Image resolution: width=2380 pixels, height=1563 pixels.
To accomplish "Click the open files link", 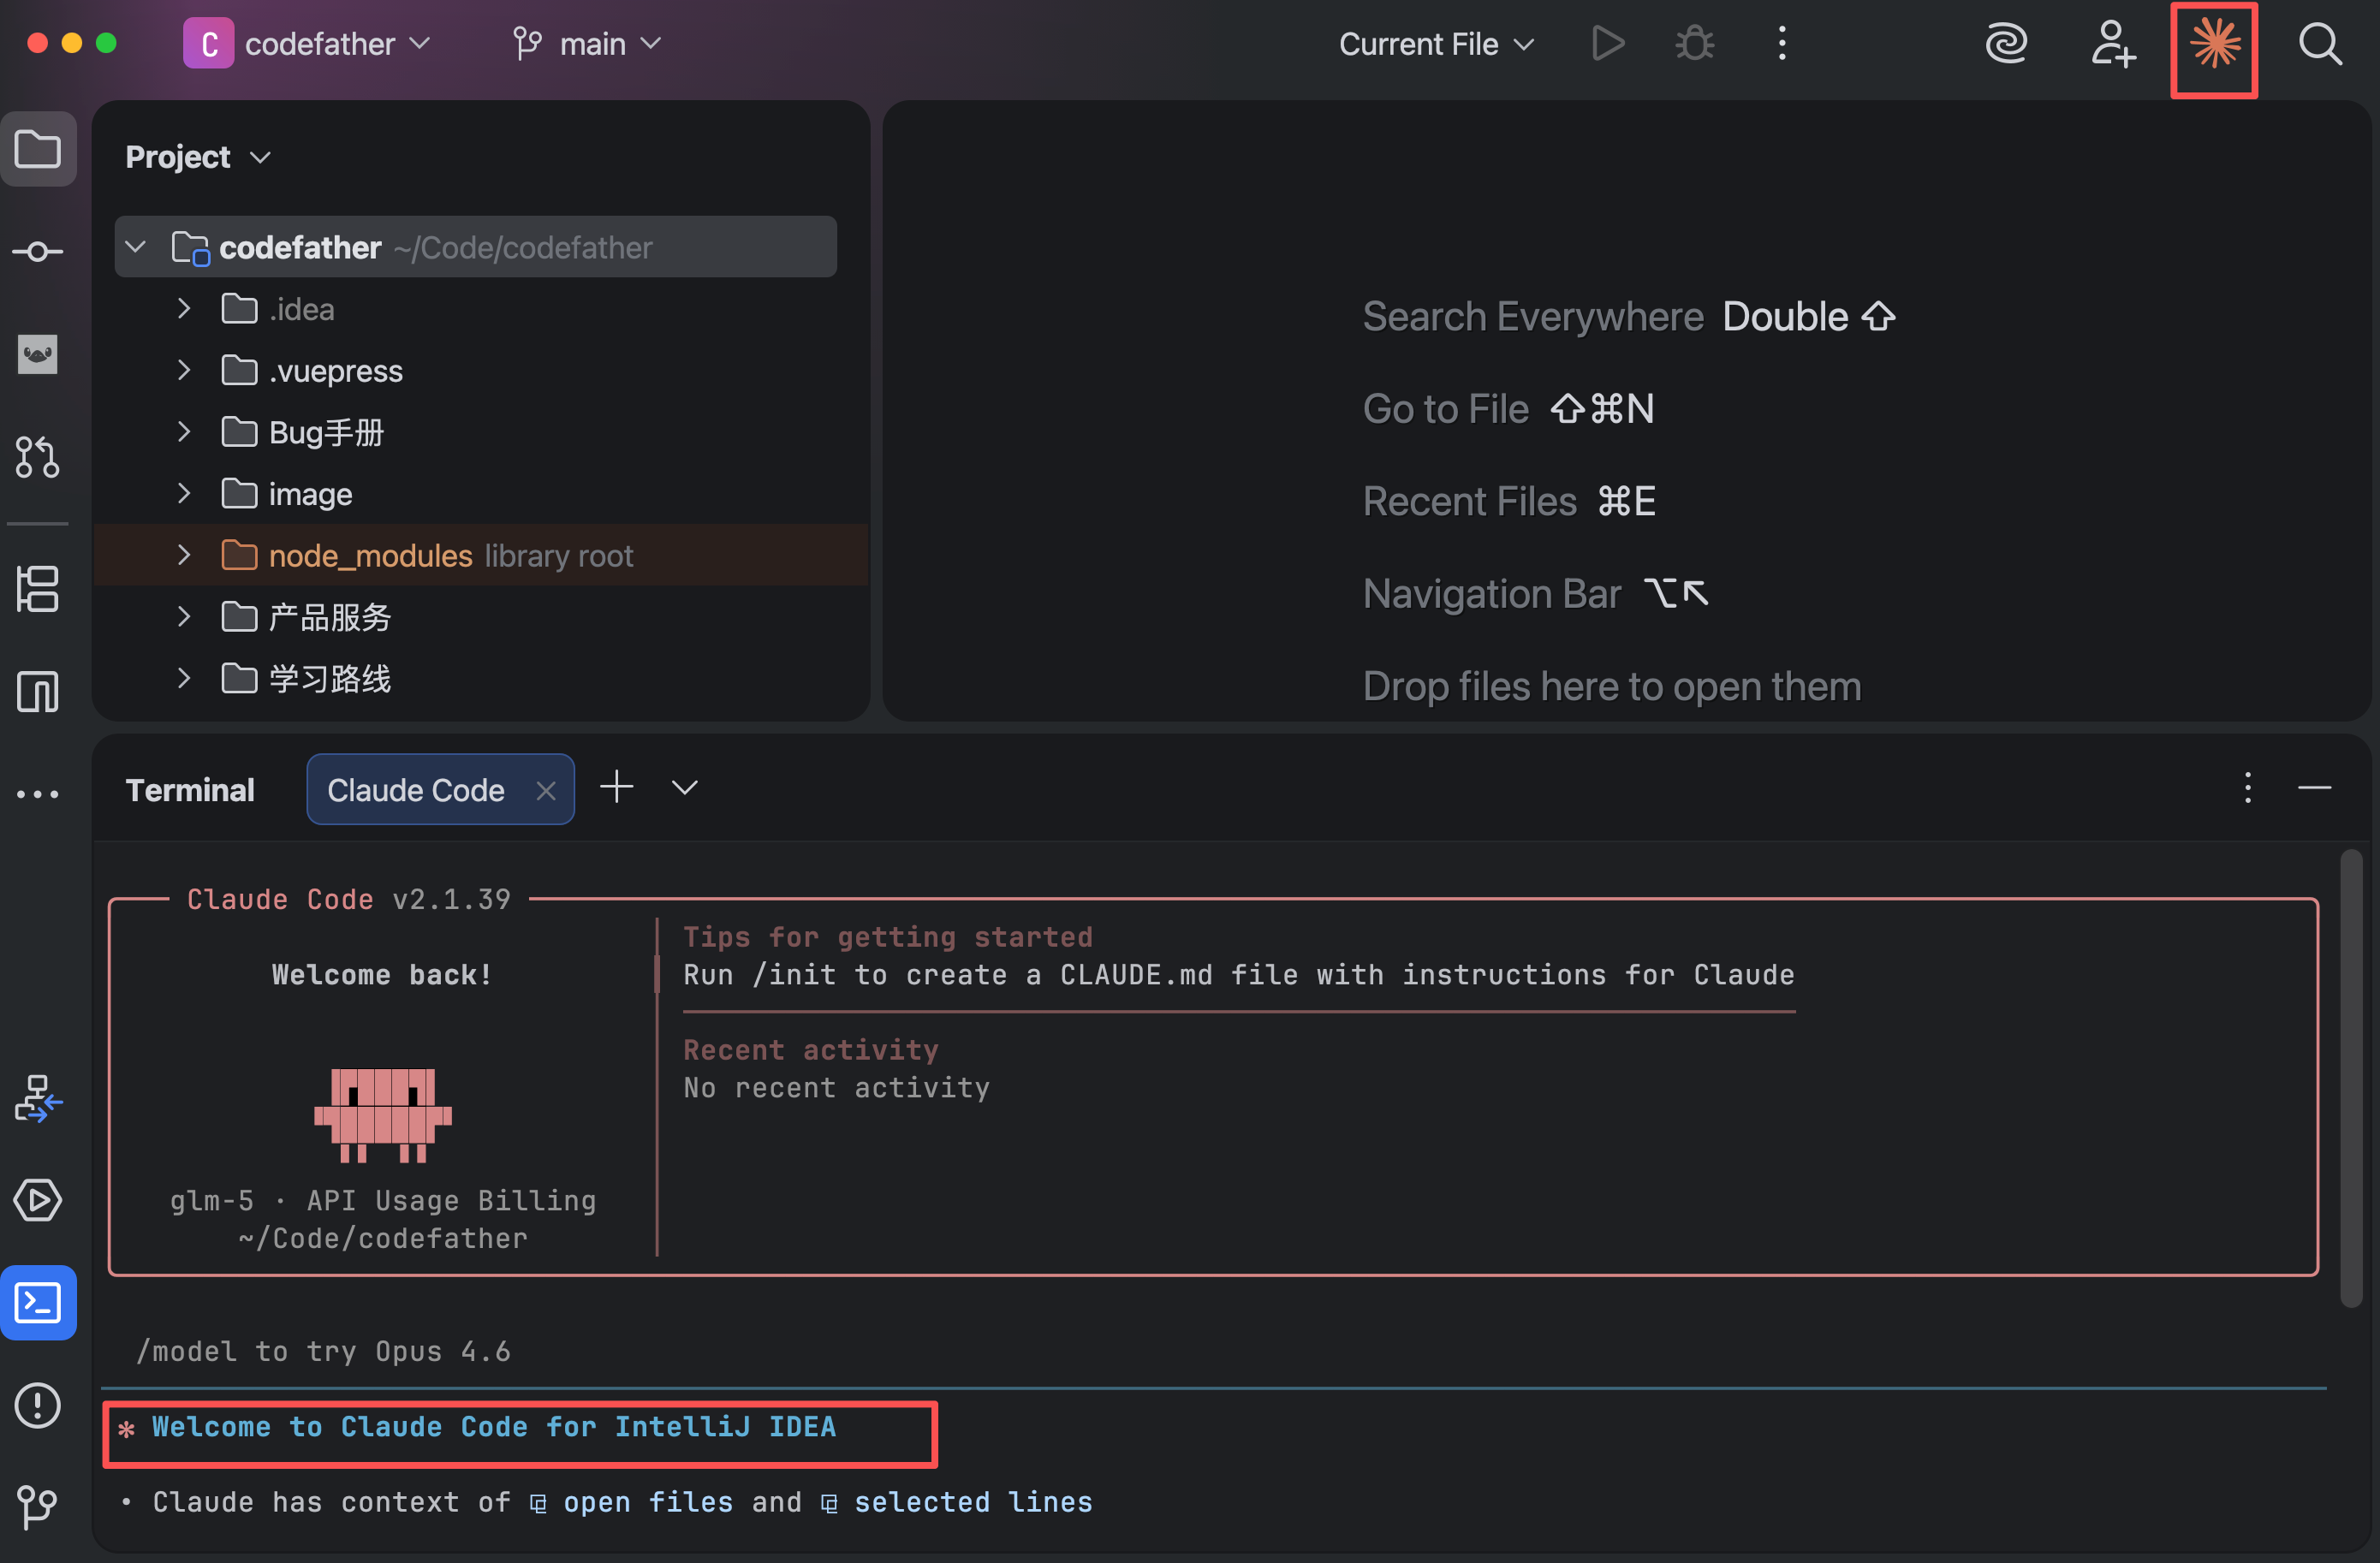I will pyautogui.click(x=647, y=1502).
